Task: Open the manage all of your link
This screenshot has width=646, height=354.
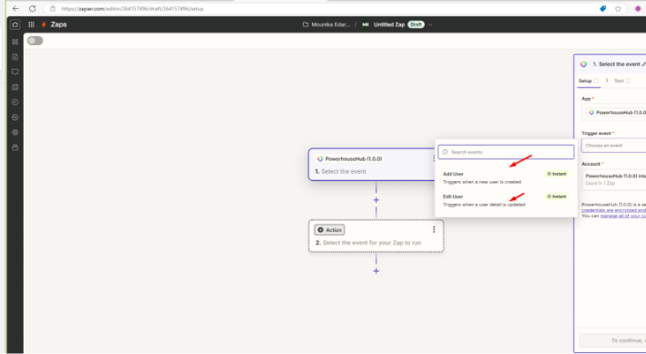Action: click(x=623, y=215)
